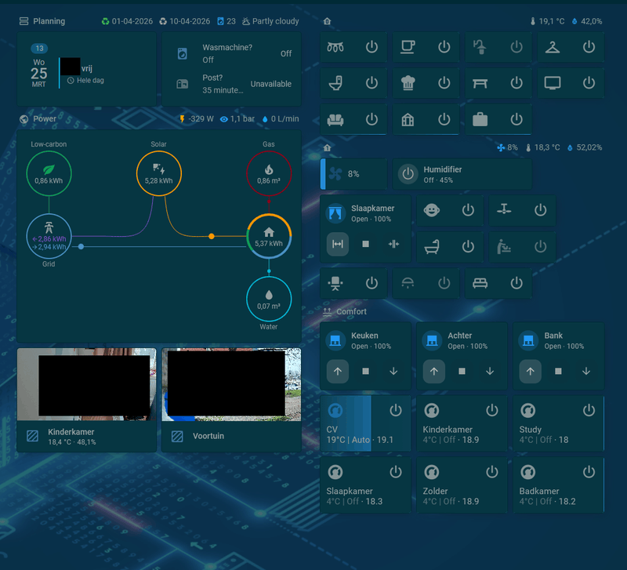Toggle power on the television tile
This screenshot has height=570, width=627.
589,83
